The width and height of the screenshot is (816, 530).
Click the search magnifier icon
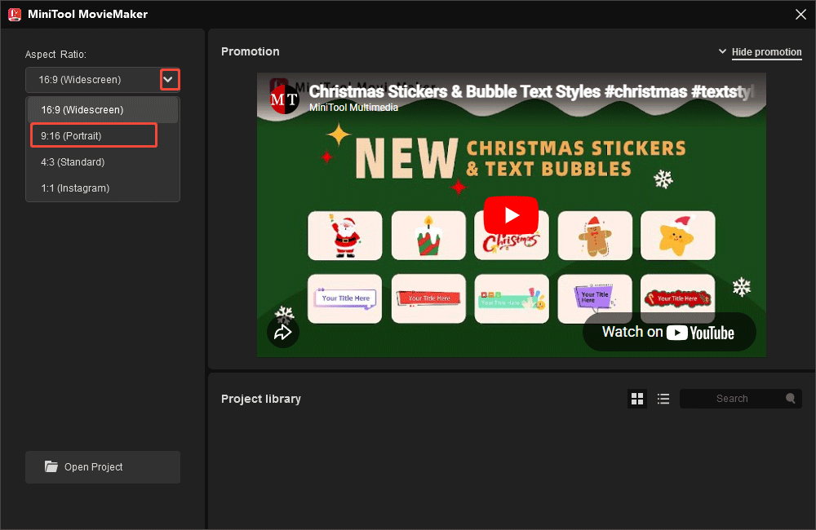(791, 399)
